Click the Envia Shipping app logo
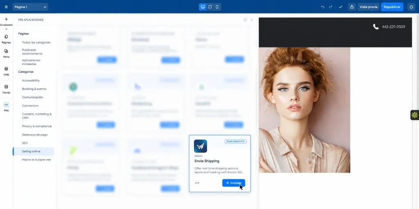 [x=200, y=146]
